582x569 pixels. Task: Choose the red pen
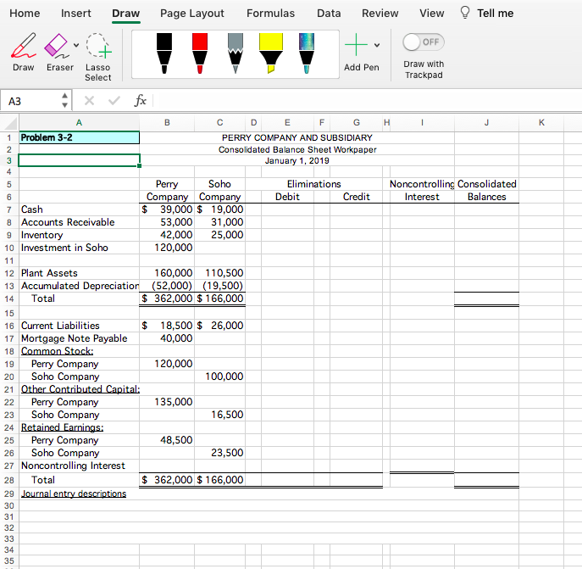200,53
